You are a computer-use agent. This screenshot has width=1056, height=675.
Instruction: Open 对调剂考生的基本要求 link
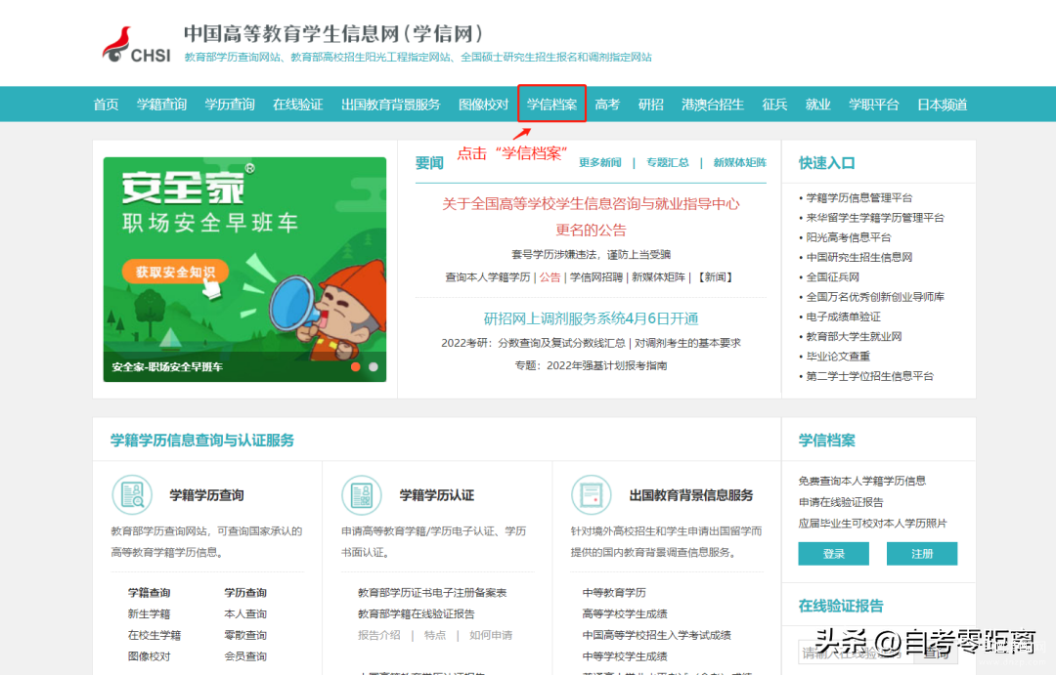point(687,343)
